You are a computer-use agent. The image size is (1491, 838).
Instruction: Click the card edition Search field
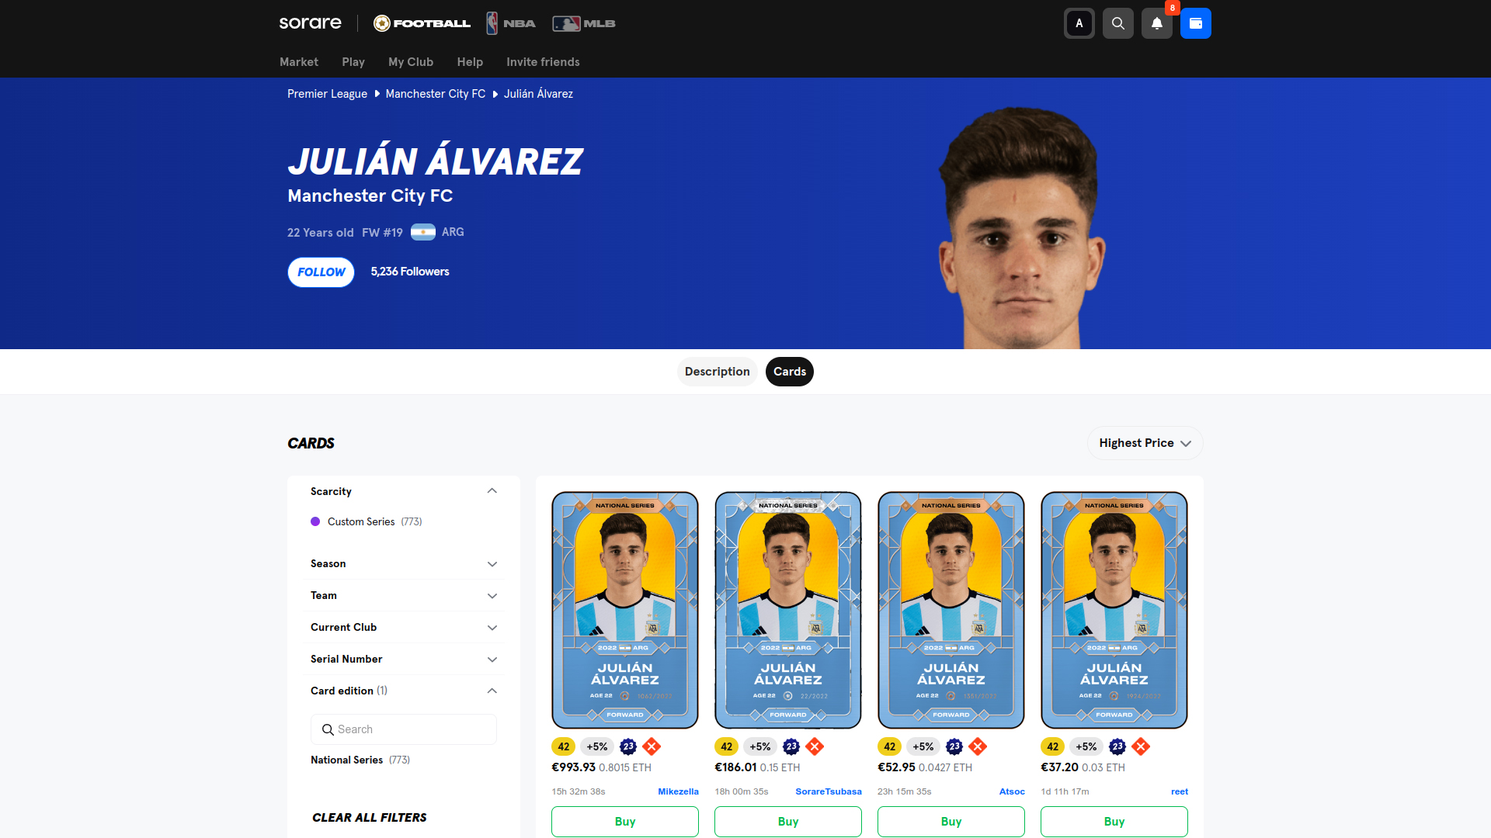click(404, 729)
